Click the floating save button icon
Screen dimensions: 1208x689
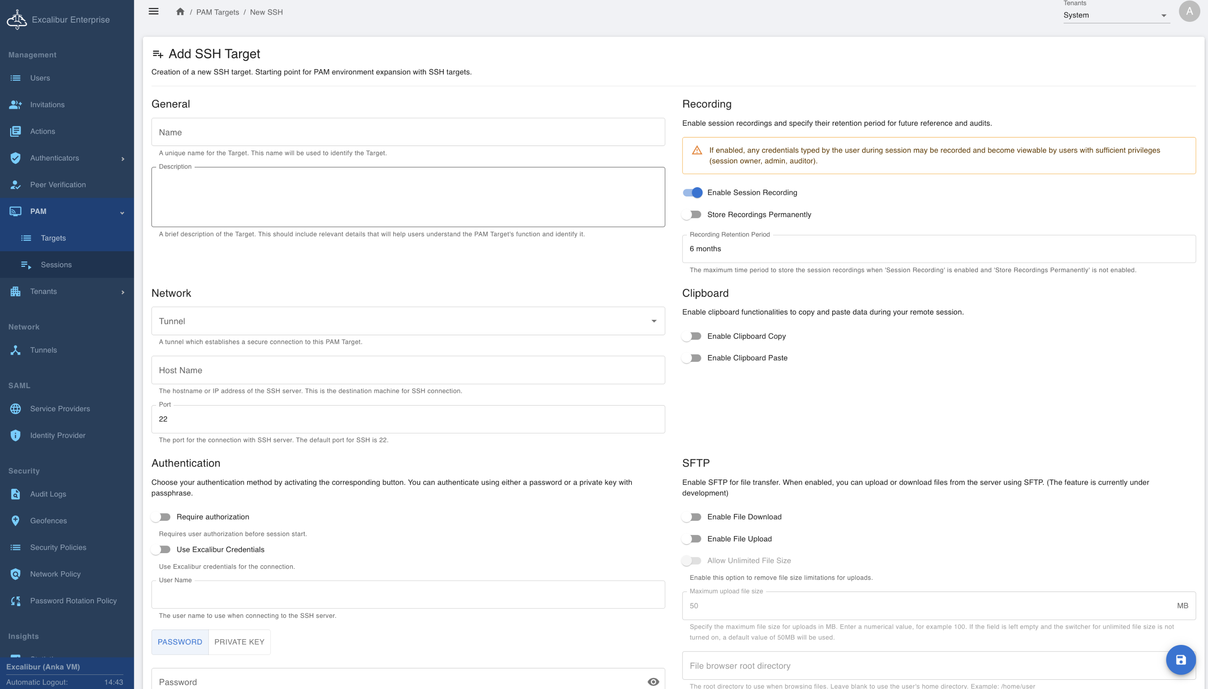(x=1180, y=659)
